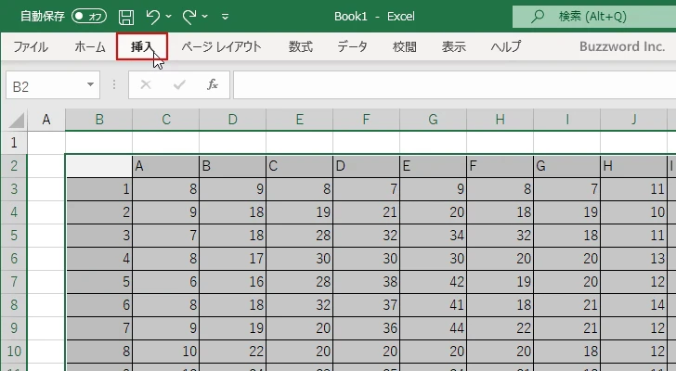Select row 8 header

[14, 305]
